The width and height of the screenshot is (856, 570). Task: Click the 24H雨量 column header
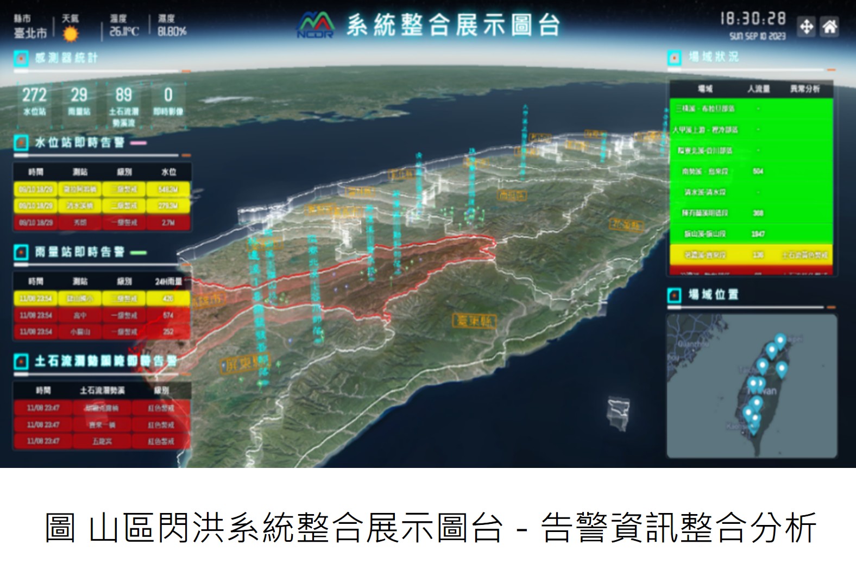point(168,281)
